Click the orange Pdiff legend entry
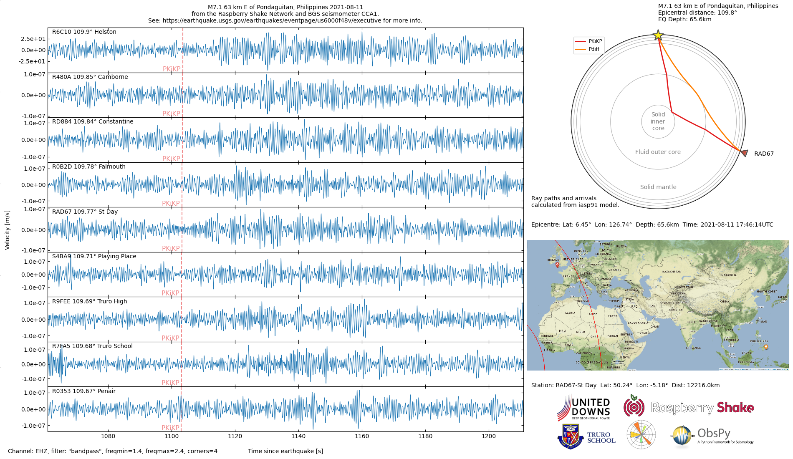Image resolution: width=793 pixels, height=459 pixels. (x=587, y=49)
